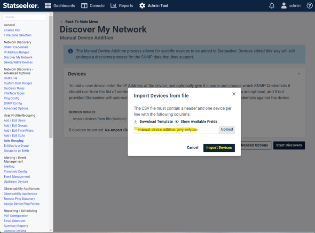The width and height of the screenshot is (315, 233).
Task: Click the notifications bell icon
Action: coord(272,6)
